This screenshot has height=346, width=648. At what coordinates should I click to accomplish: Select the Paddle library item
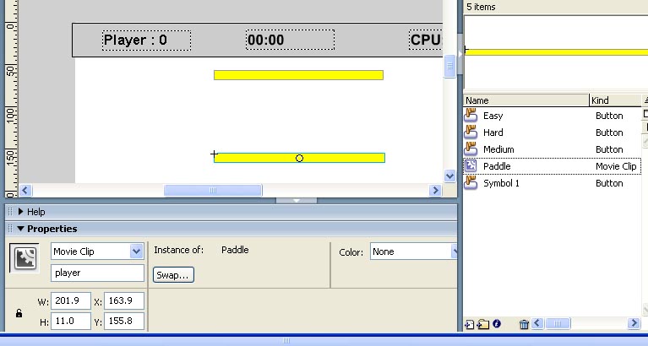click(553, 166)
